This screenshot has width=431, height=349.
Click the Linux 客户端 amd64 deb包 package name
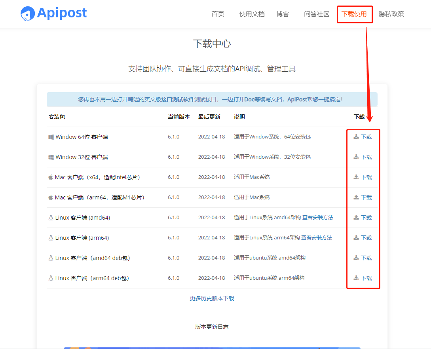93,258
